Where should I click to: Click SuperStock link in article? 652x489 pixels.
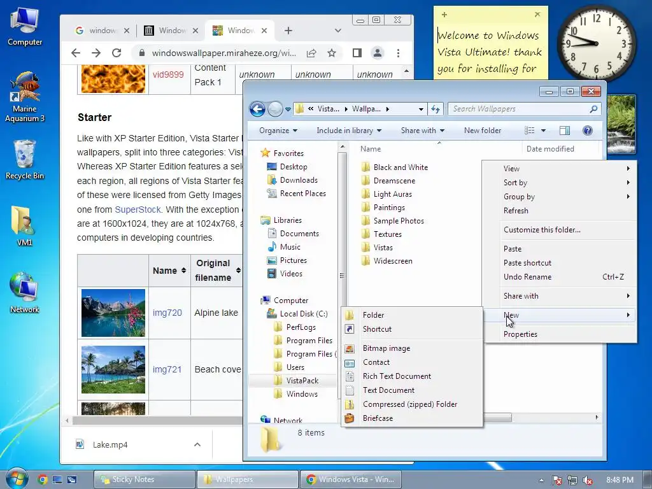(138, 209)
